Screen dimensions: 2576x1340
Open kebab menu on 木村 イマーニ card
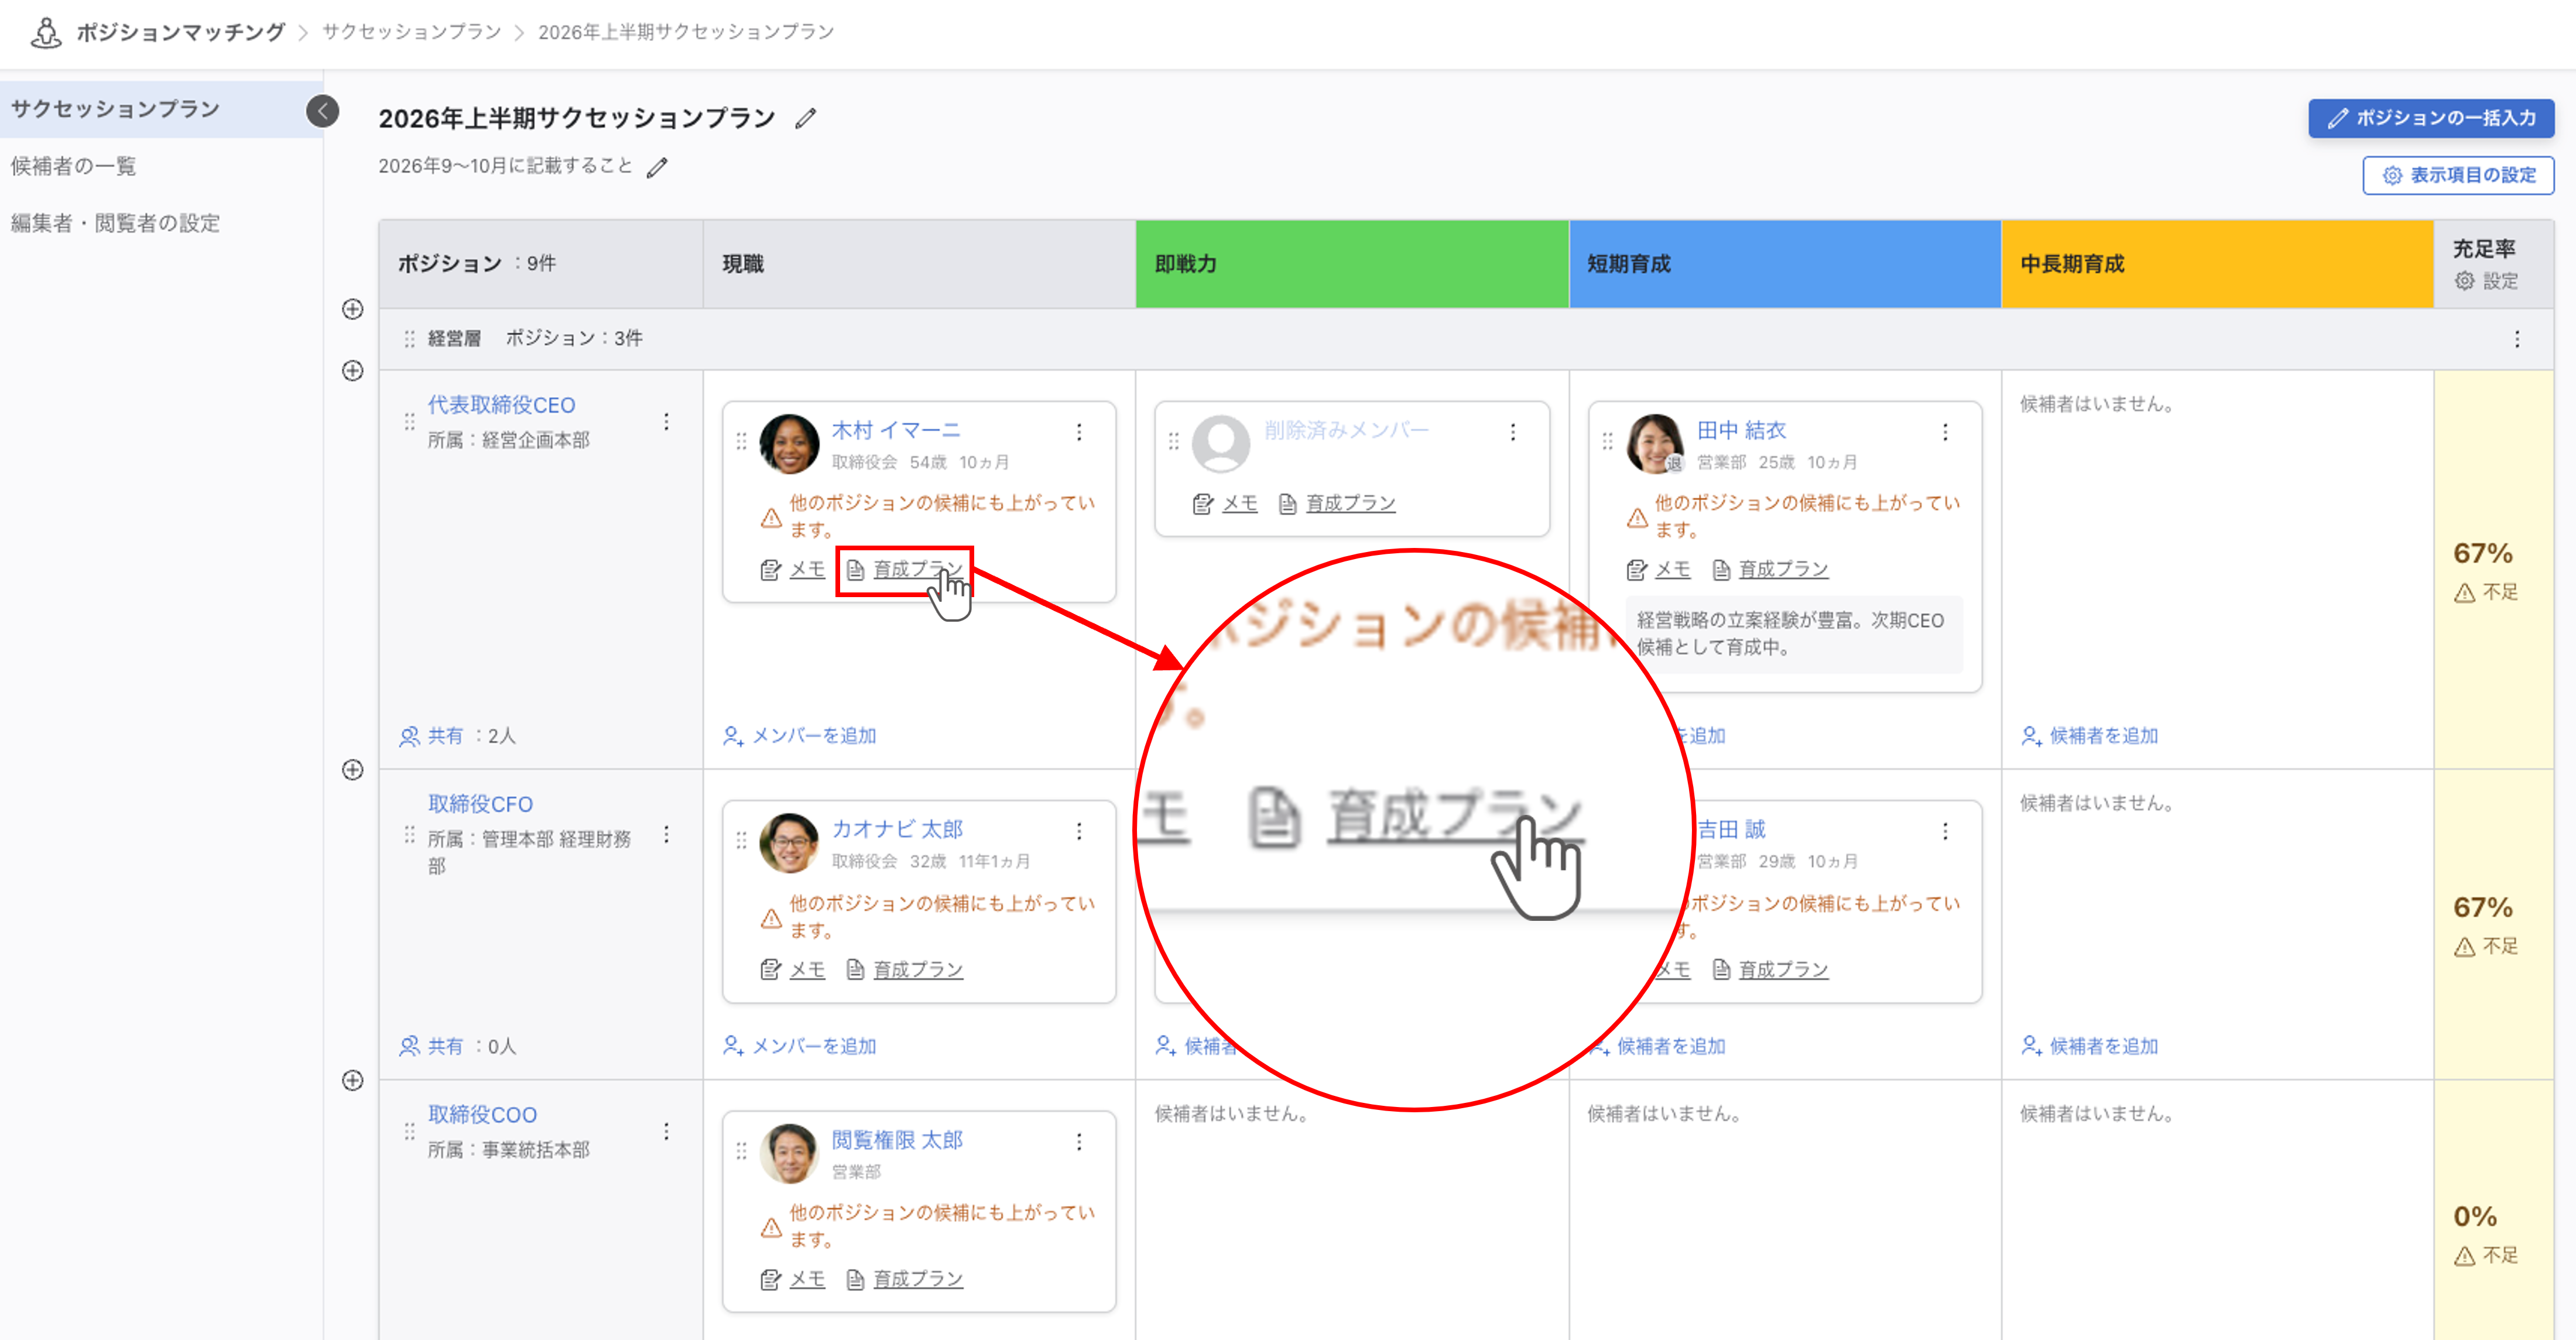click(1079, 432)
